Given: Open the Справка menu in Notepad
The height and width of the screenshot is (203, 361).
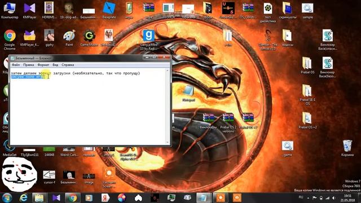Looking at the screenshot, I should (x=68, y=65).
